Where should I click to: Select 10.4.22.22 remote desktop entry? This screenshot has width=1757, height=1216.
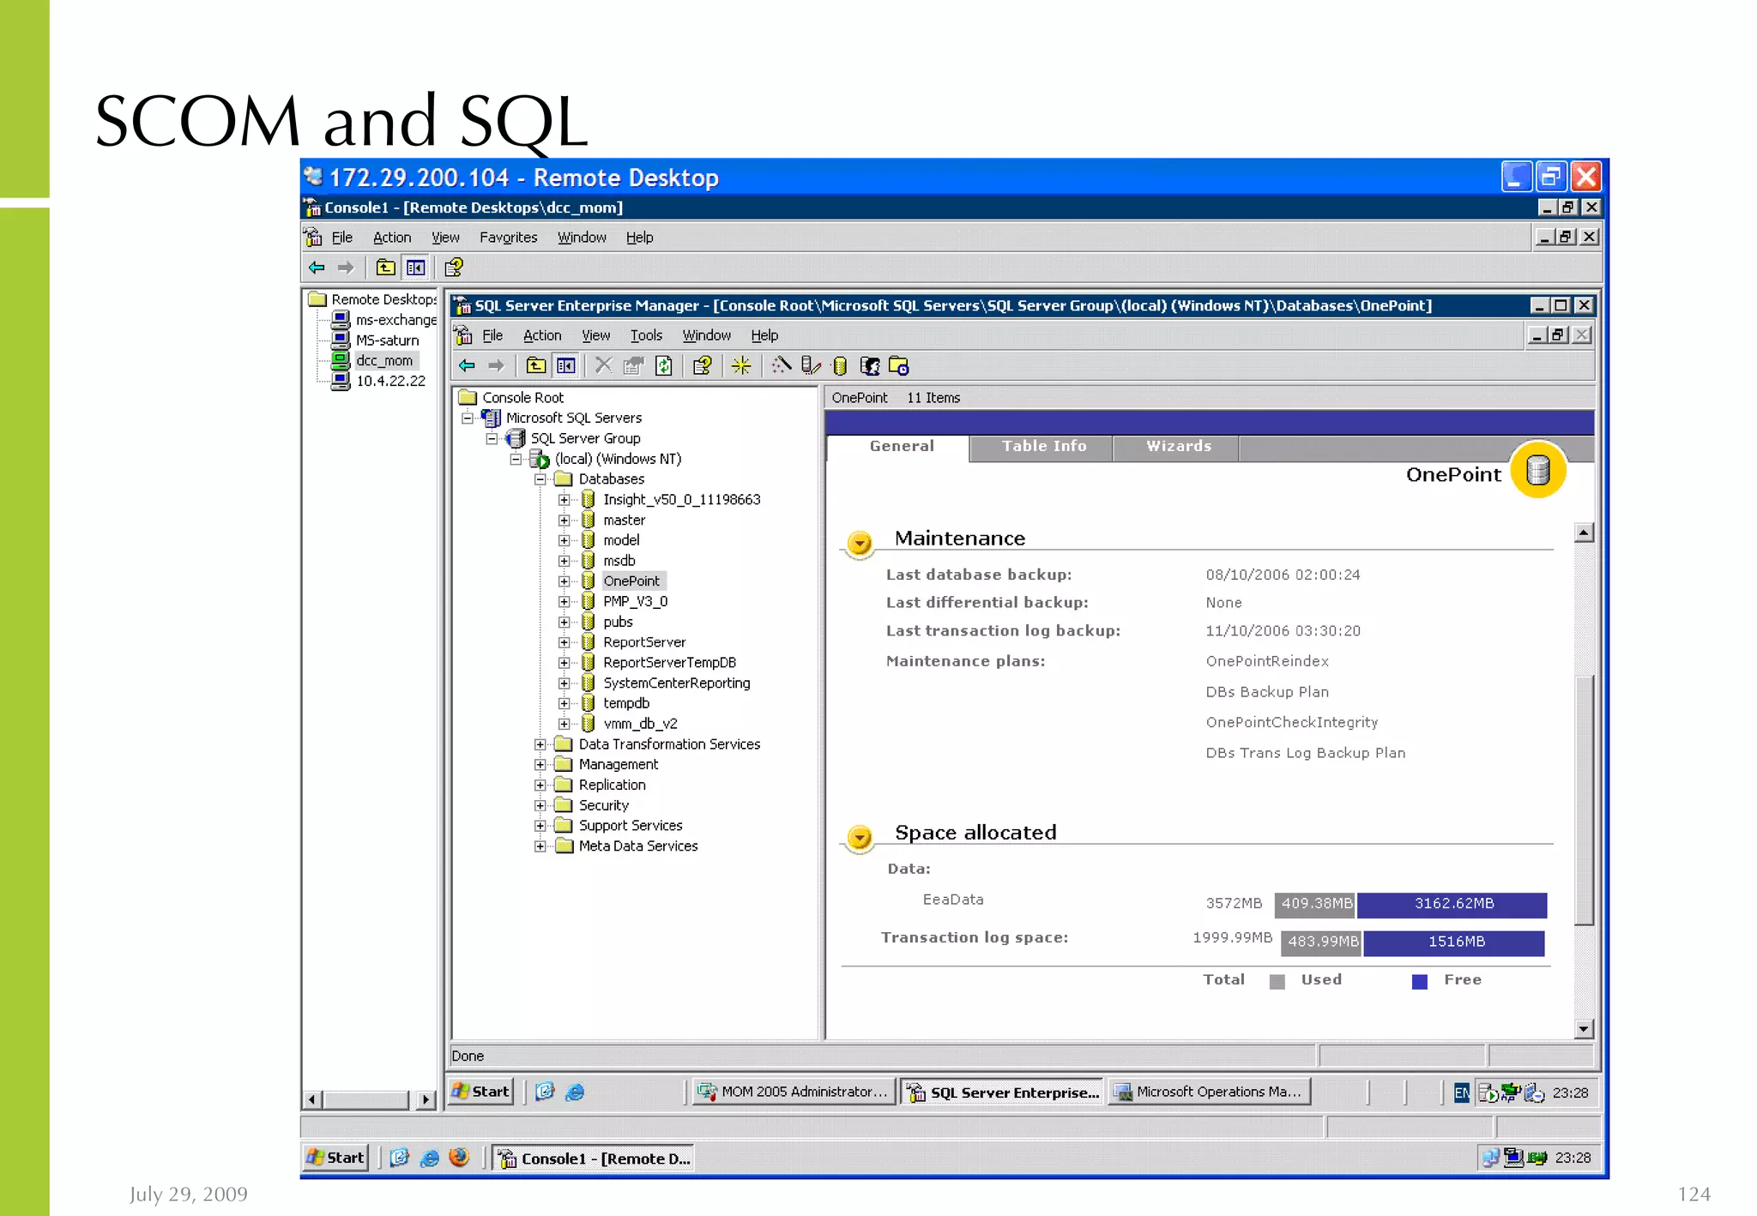point(390,381)
